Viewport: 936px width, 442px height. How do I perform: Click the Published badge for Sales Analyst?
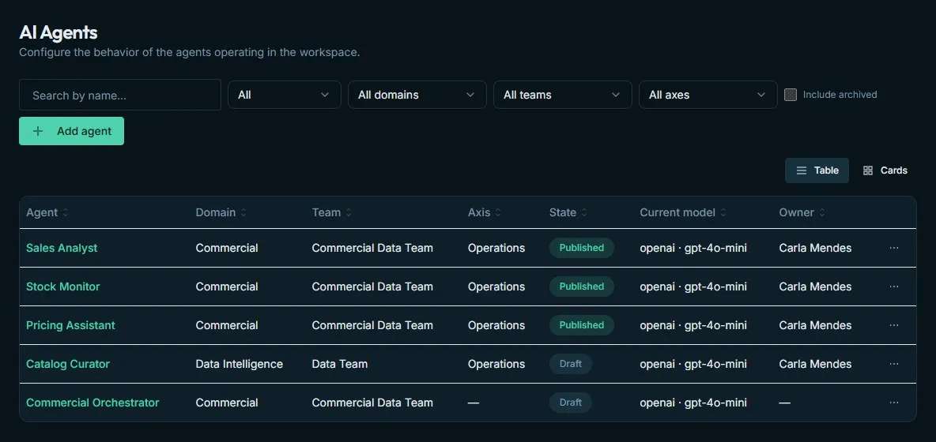(x=581, y=248)
